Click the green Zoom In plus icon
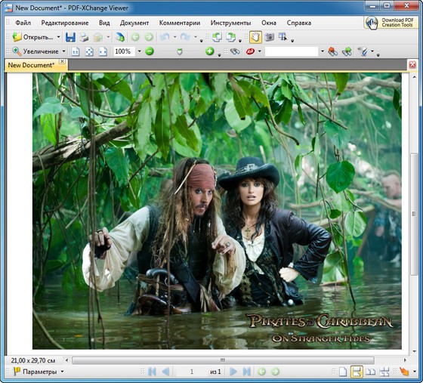The width and height of the screenshot is (423, 383). (210, 51)
